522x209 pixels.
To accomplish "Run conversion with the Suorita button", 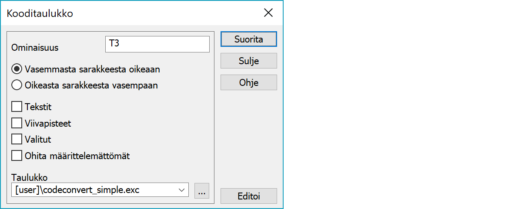I will pos(249,39).
